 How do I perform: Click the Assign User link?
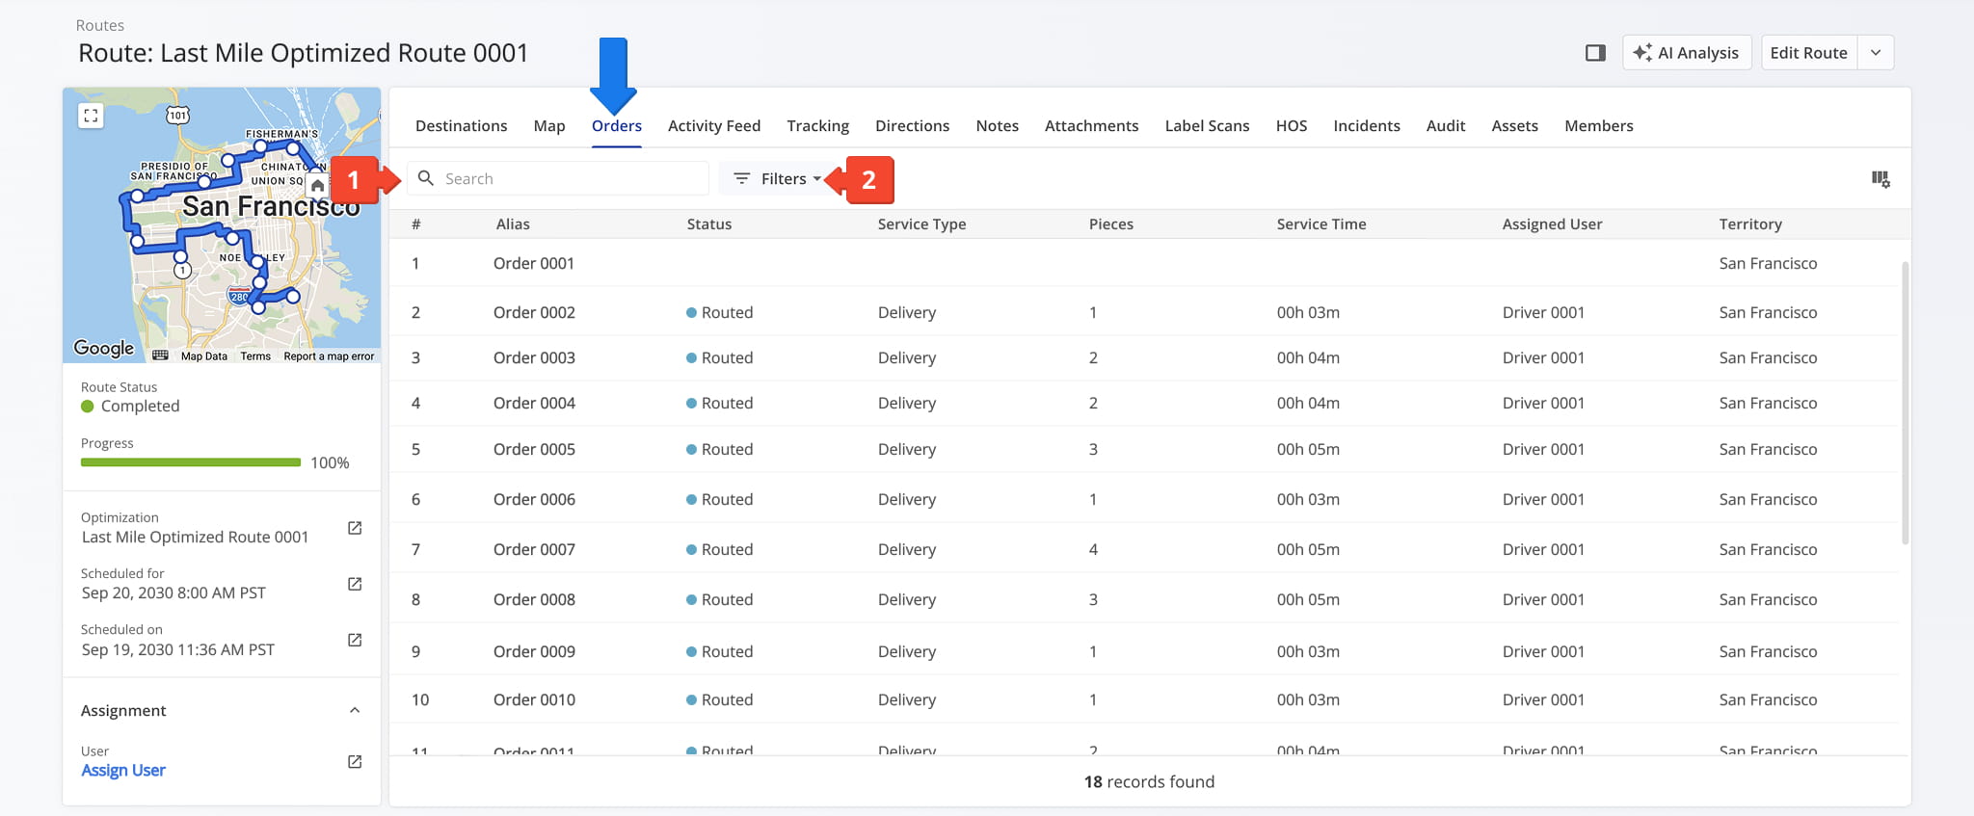pyautogui.click(x=123, y=770)
